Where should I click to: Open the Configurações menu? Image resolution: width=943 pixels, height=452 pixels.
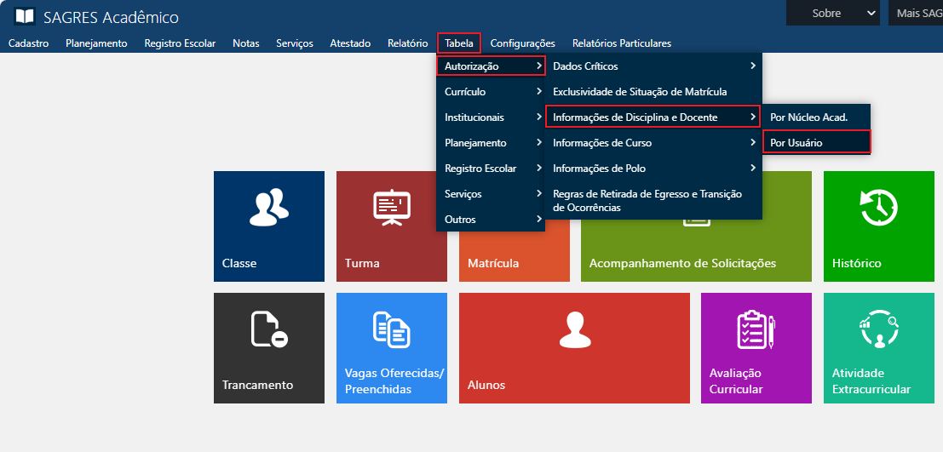pyautogui.click(x=522, y=43)
